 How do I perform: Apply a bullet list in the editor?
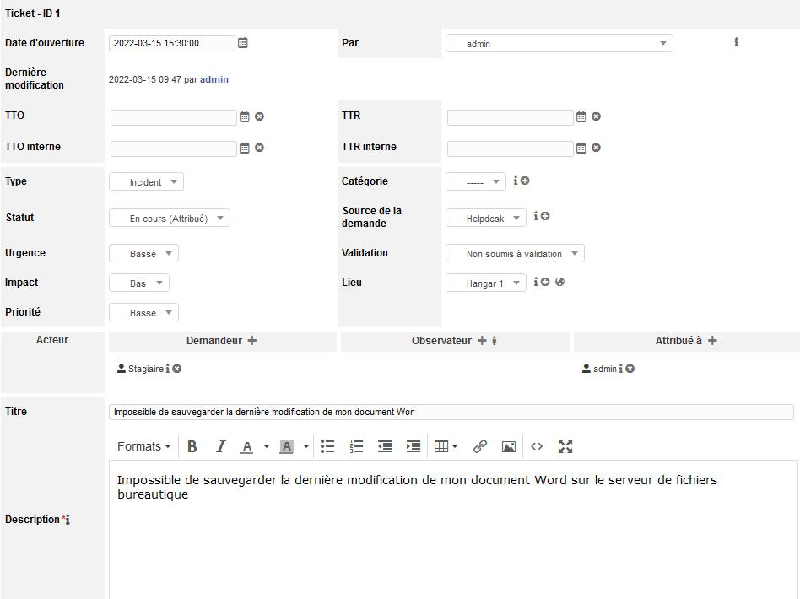[327, 446]
